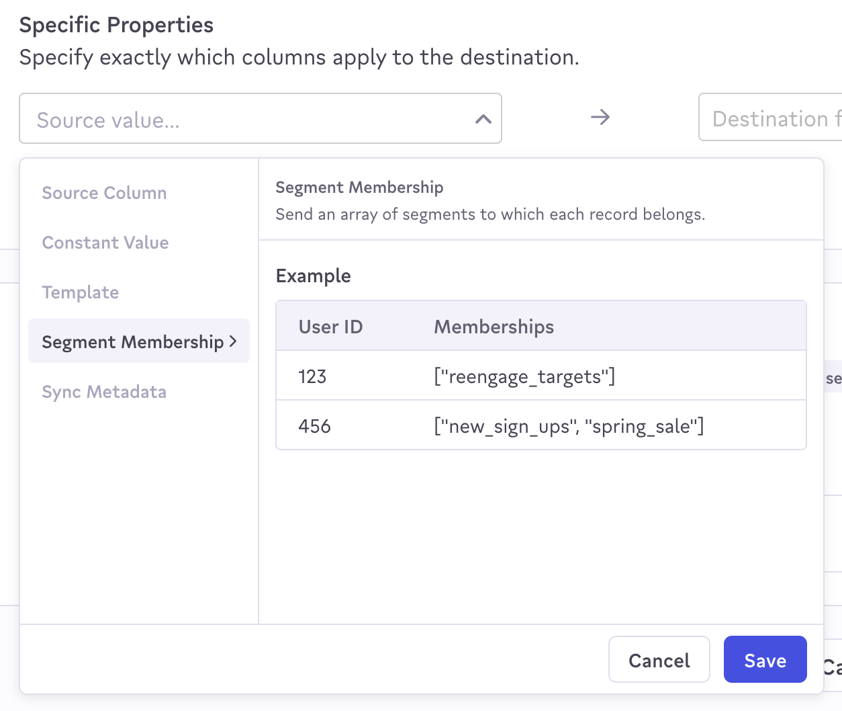Click the right arrow mapping icon
Viewport: 842px width, 711px height.
600,118
